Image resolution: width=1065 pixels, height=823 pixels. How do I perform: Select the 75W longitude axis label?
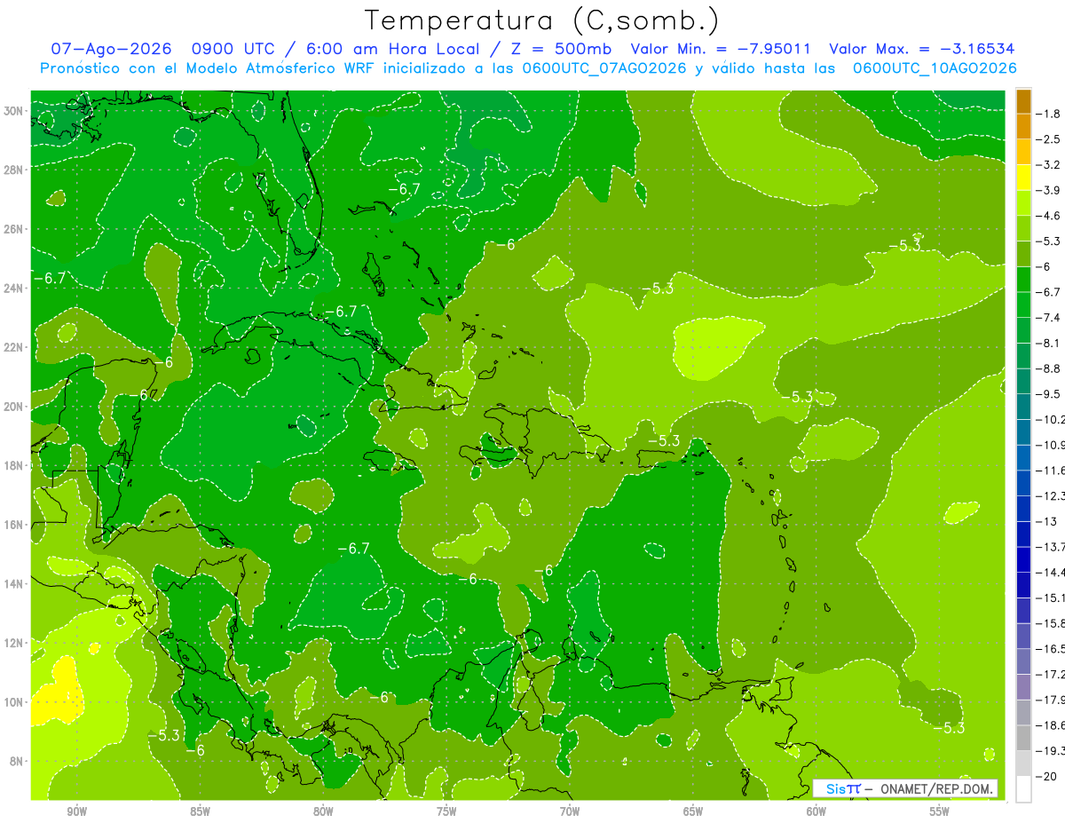(446, 811)
